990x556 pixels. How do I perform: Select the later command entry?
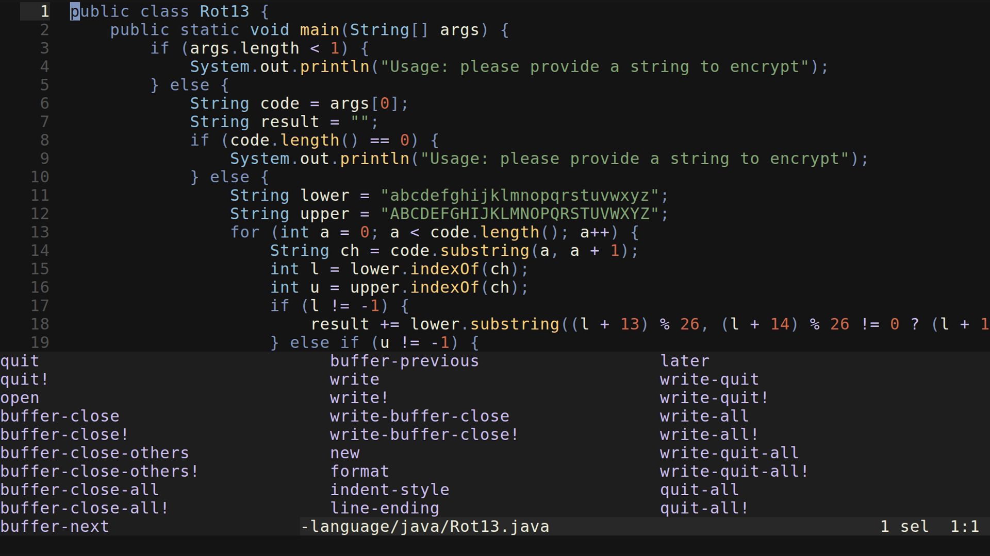click(685, 361)
